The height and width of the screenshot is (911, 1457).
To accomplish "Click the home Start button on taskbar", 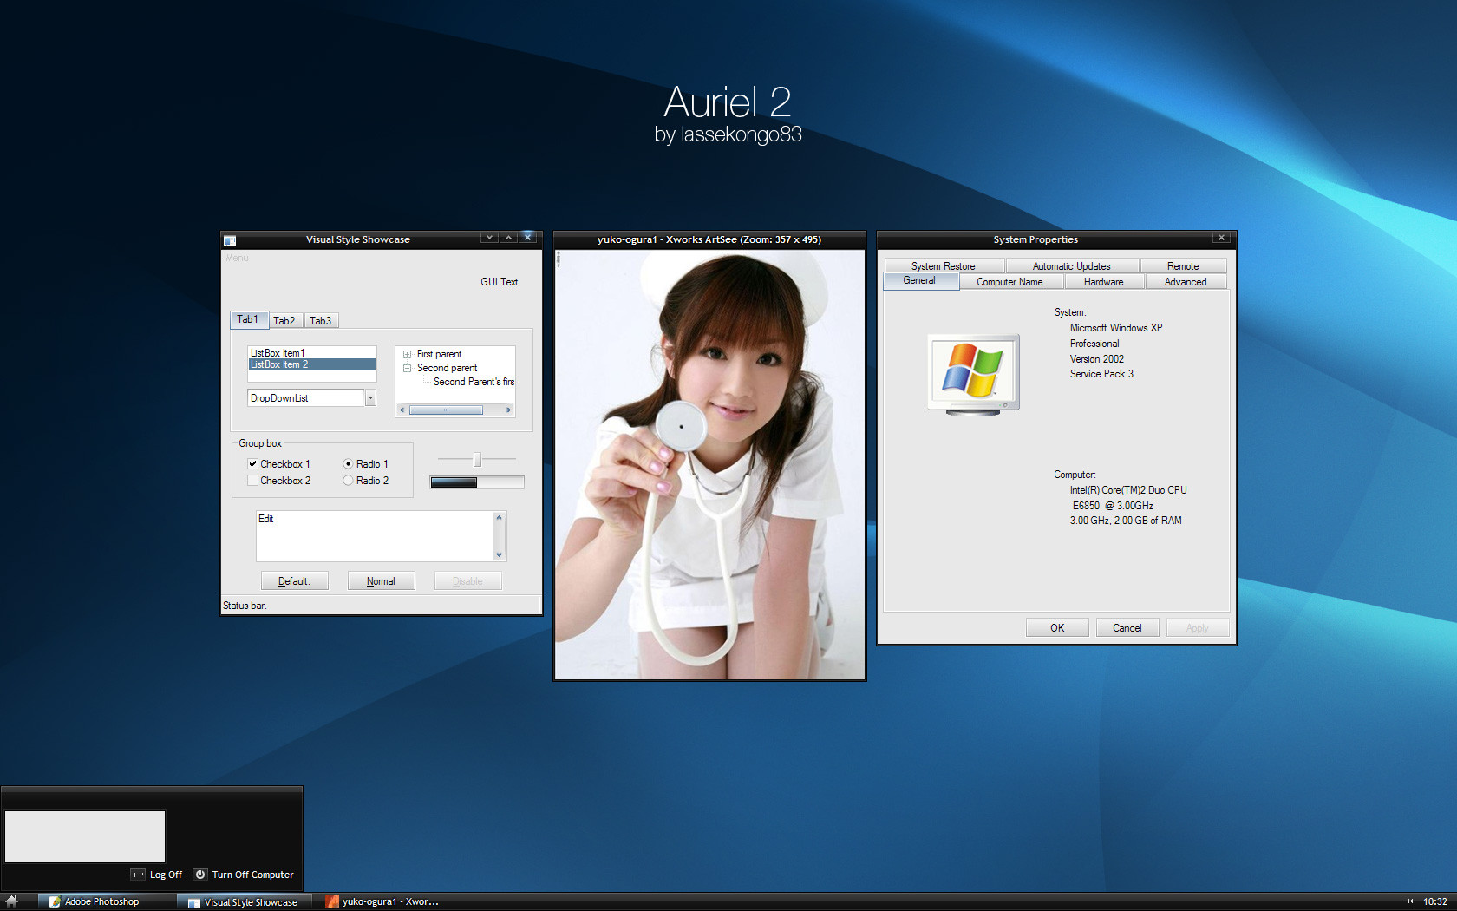I will click(11, 901).
